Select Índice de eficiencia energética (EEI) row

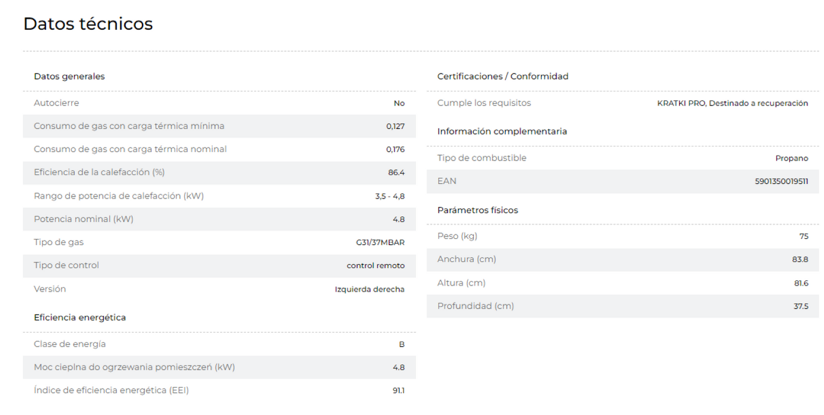pos(220,391)
